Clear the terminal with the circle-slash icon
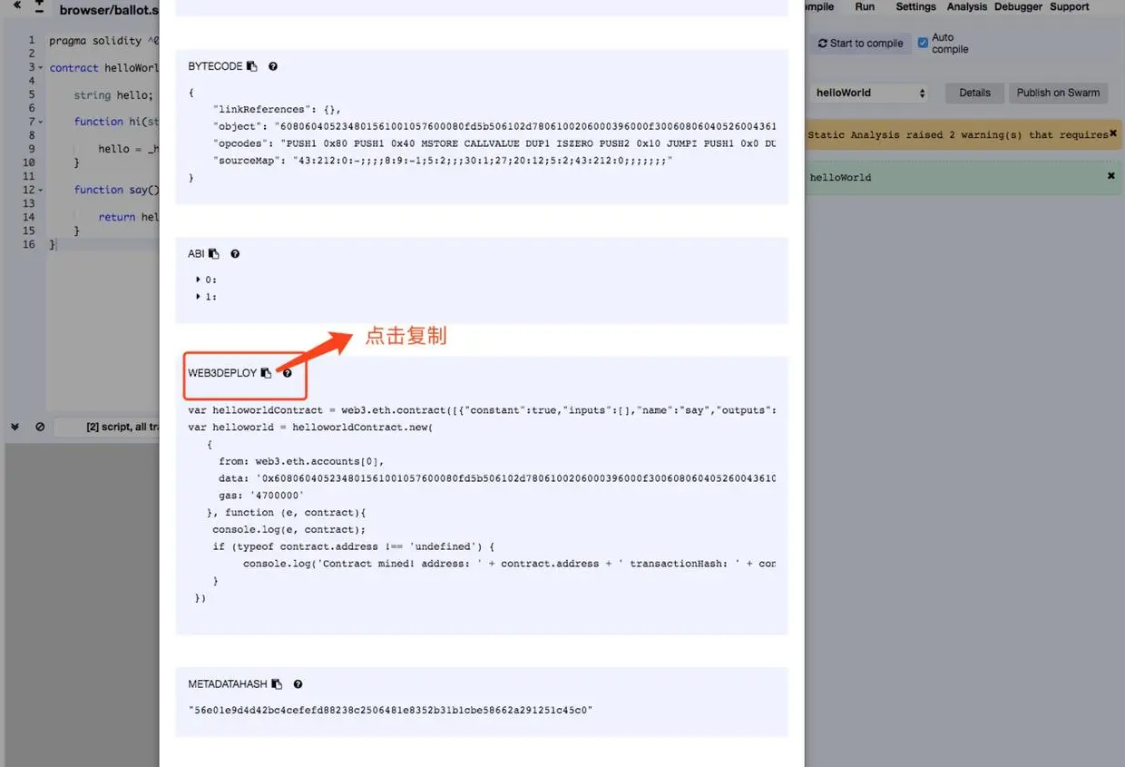 click(38, 427)
